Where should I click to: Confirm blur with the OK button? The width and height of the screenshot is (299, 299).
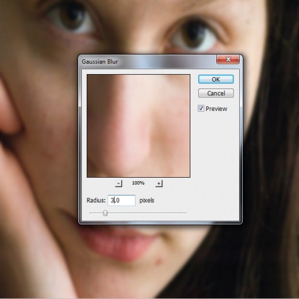point(216,79)
